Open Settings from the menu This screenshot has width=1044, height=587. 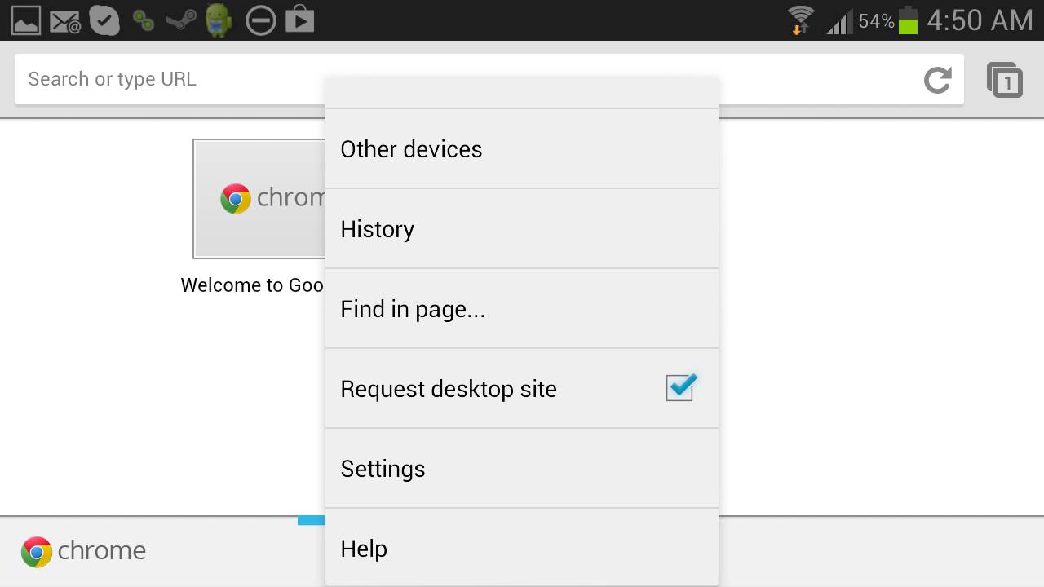pyautogui.click(x=522, y=469)
